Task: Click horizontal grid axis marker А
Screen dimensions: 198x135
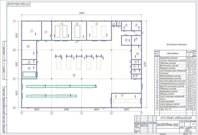Action: pos(14,108)
